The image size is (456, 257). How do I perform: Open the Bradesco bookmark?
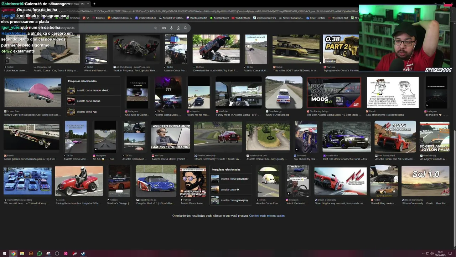[x=99, y=18]
